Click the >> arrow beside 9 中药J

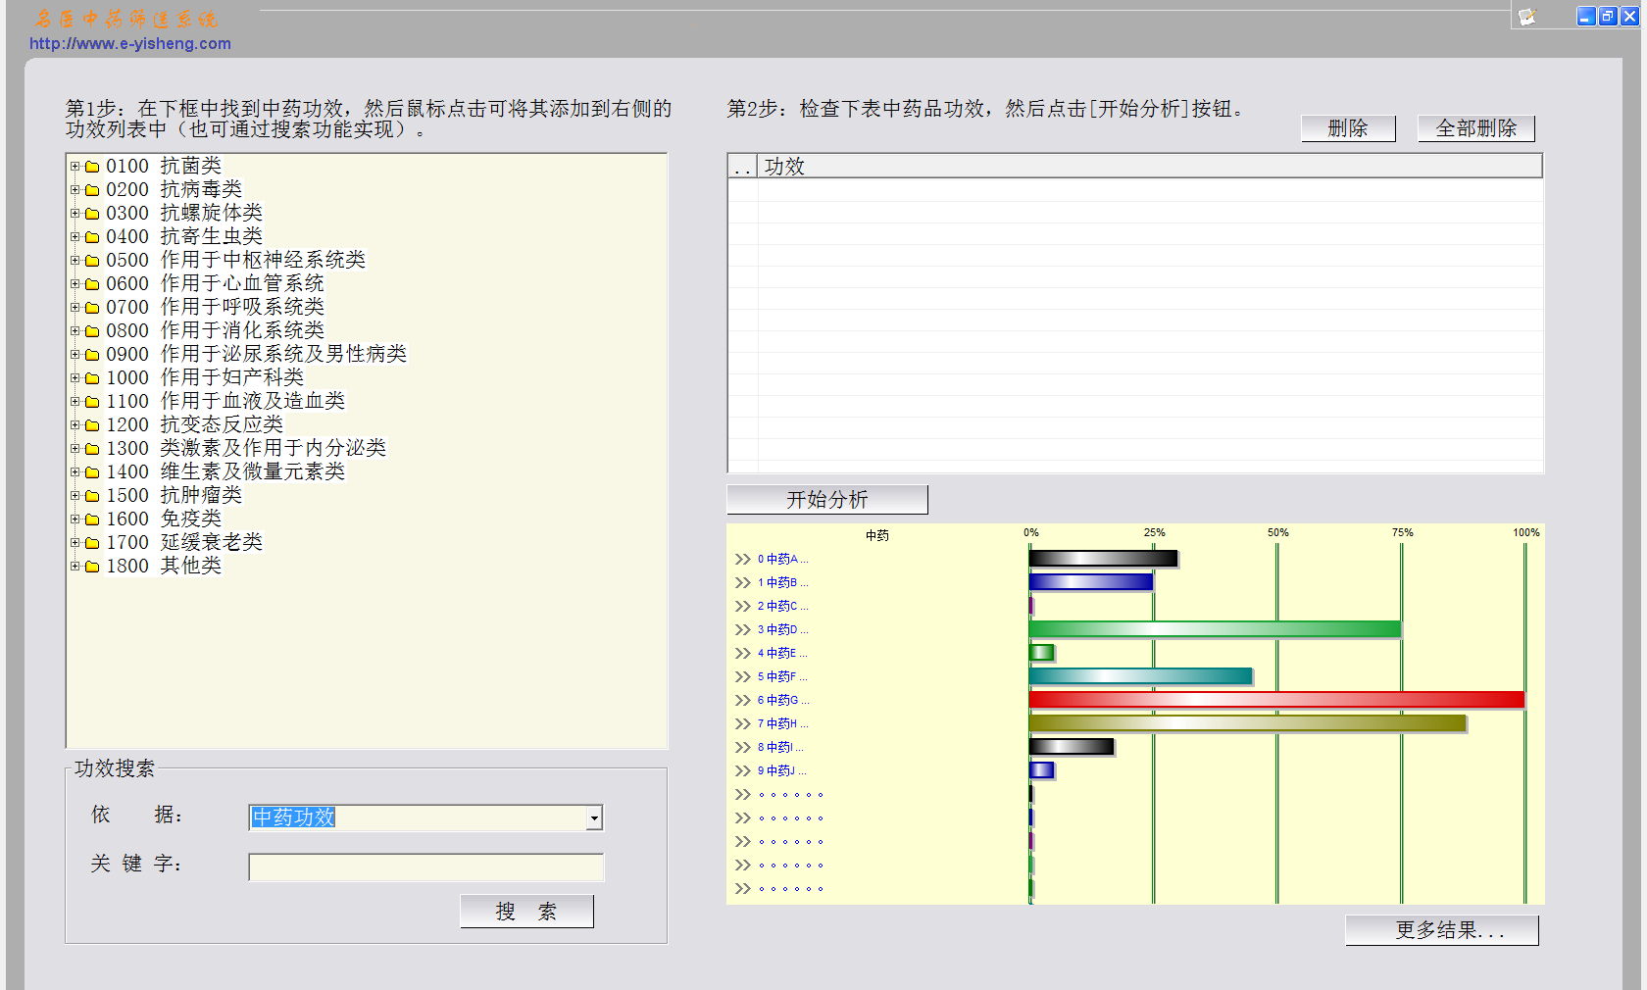point(742,771)
